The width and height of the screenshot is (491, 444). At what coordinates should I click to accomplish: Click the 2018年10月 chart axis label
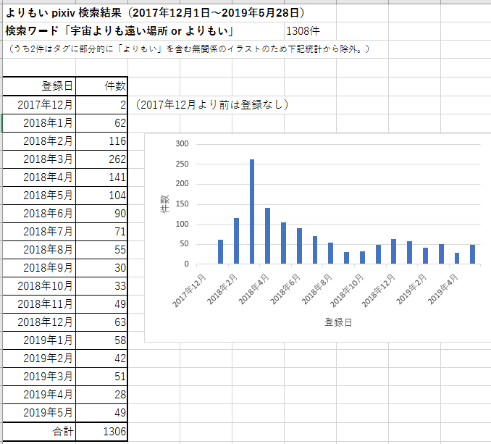tap(347, 290)
